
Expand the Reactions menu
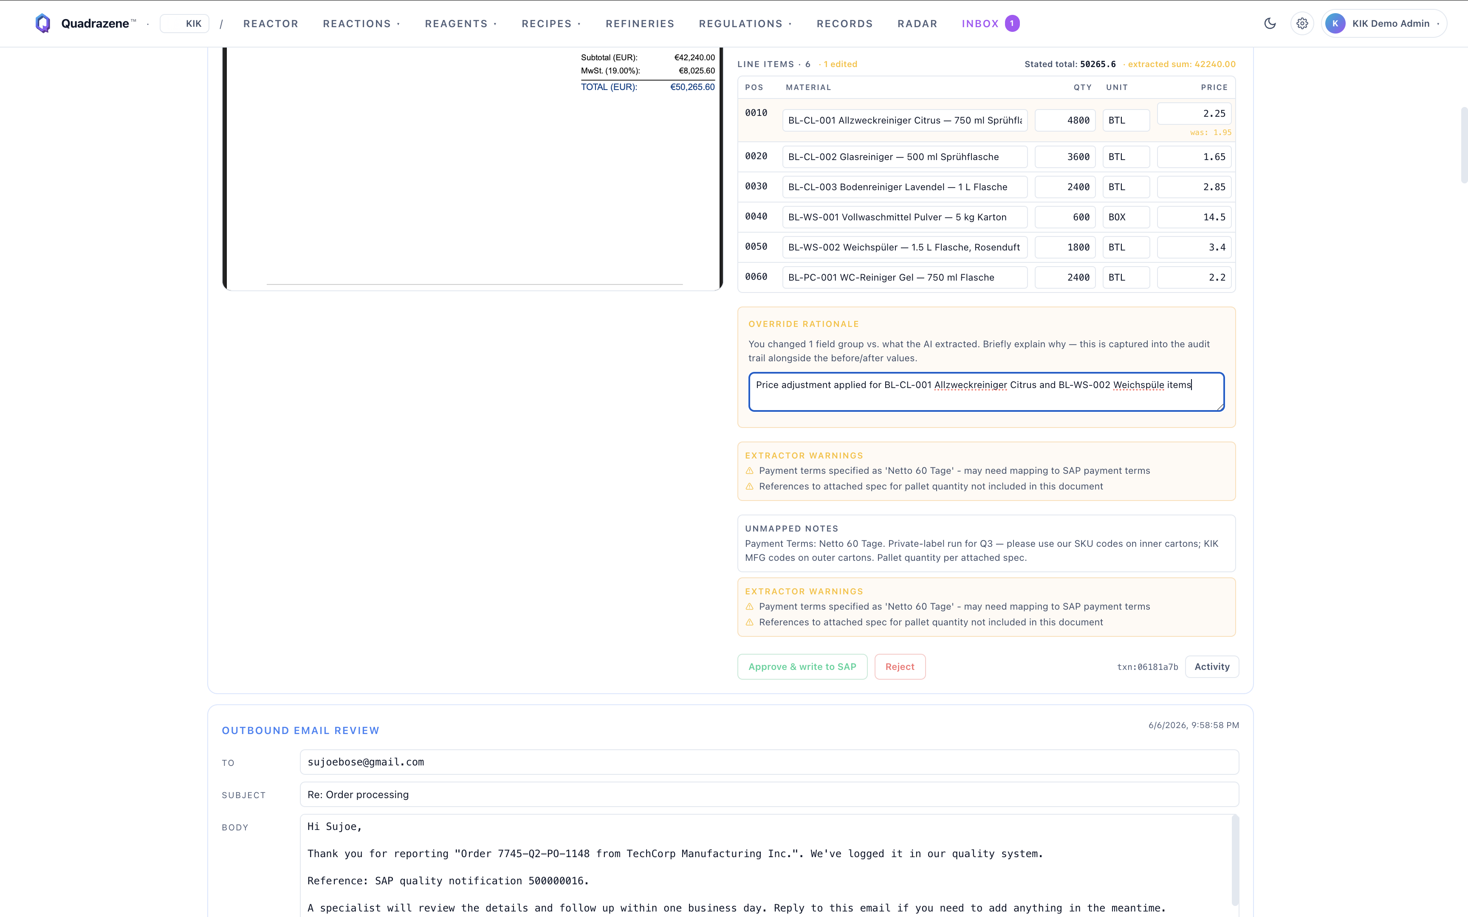coord(361,24)
